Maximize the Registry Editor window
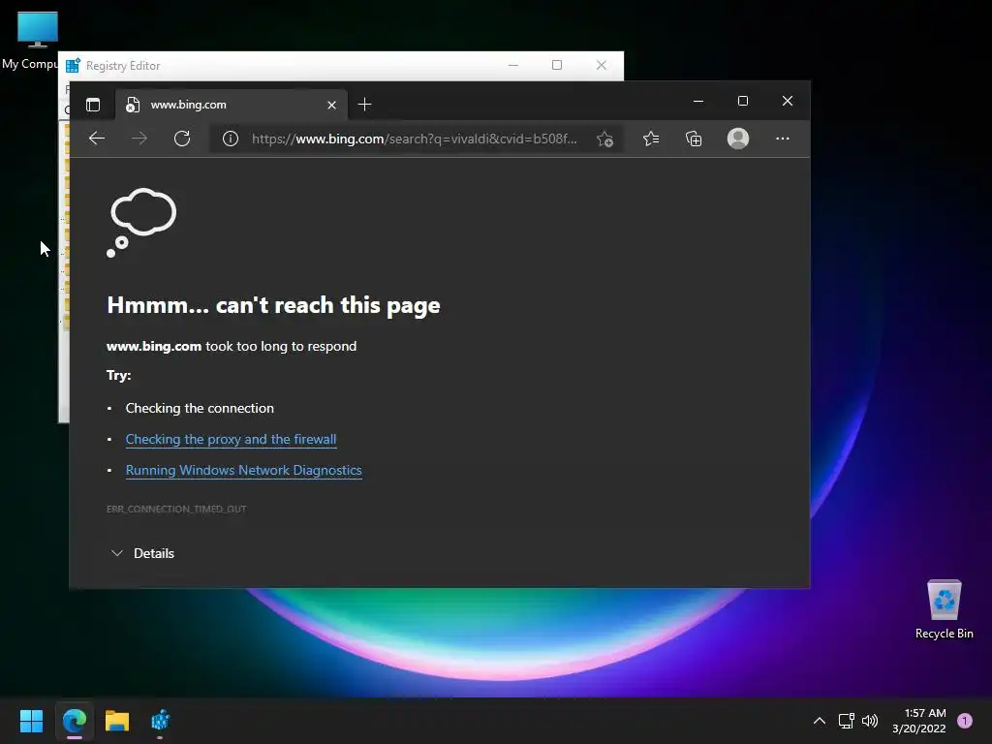Viewport: 992px width, 744px height. (557, 65)
